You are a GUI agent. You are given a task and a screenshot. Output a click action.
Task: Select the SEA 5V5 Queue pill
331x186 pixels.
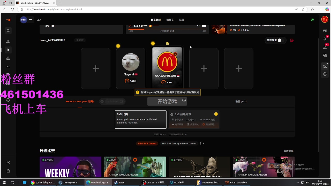tap(147, 143)
